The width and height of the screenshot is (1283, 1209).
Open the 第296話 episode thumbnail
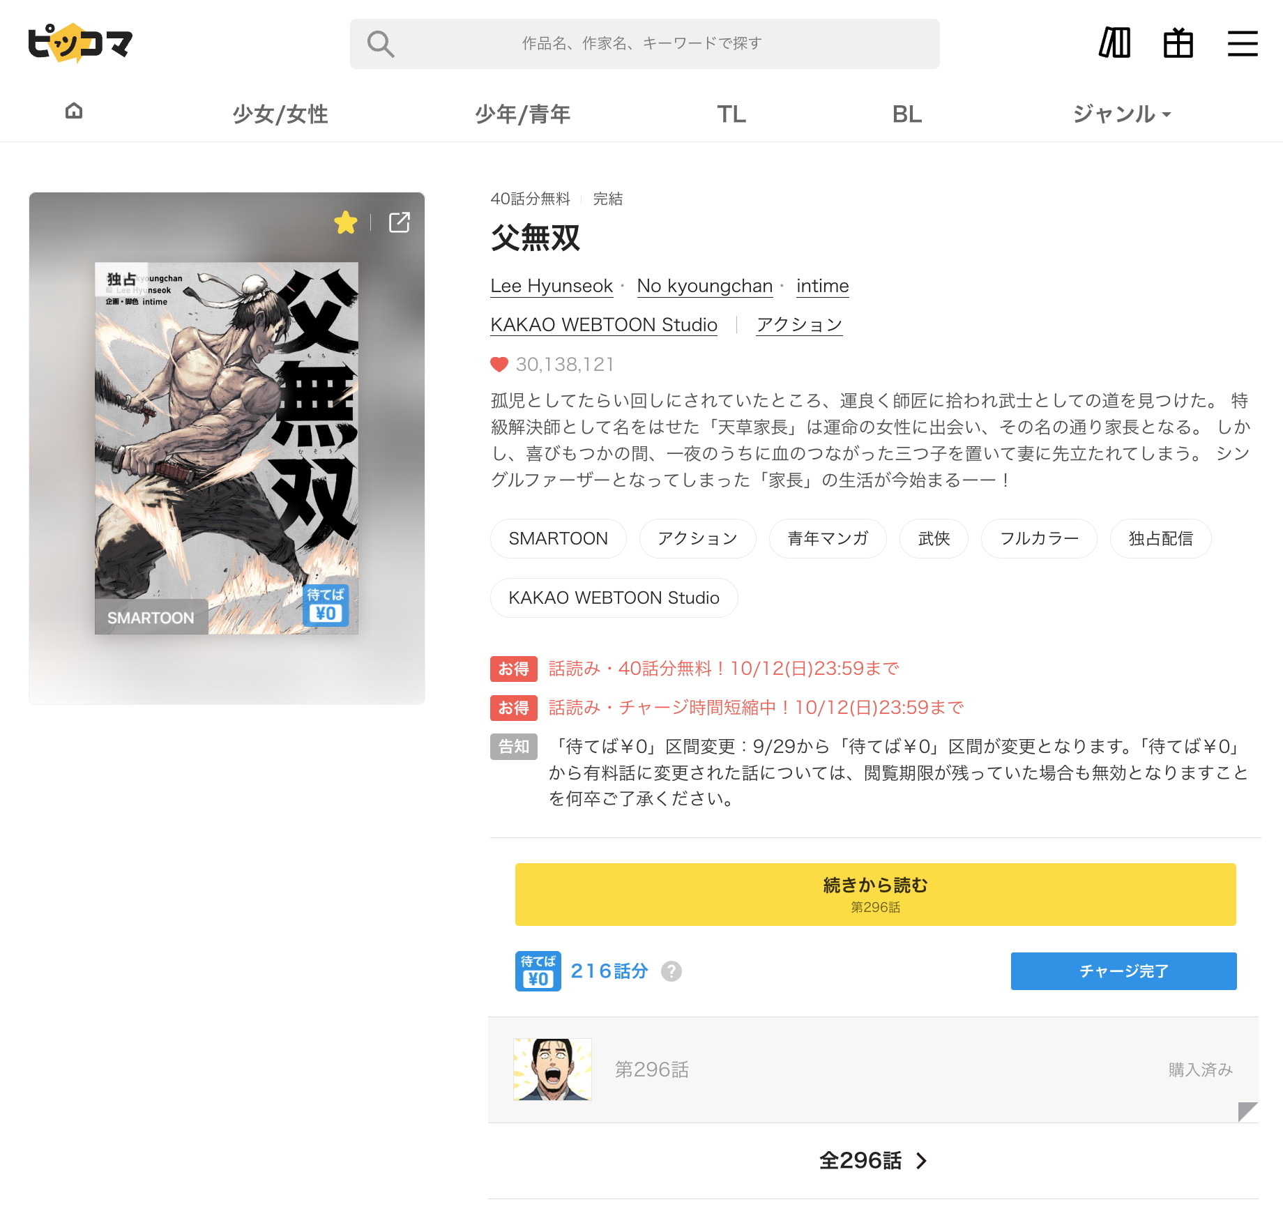[x=552, y=1070]
